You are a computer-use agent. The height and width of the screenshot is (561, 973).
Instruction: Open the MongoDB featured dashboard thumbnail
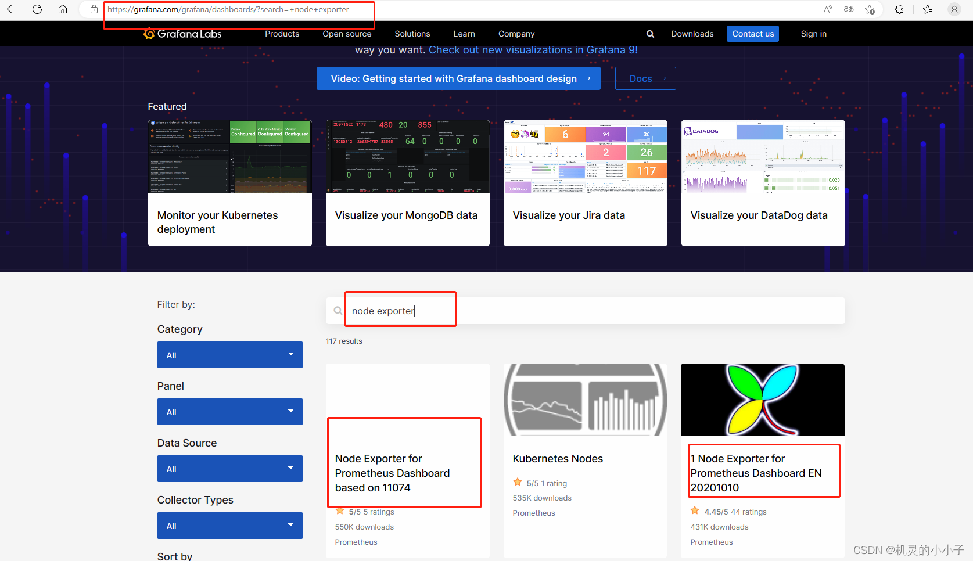click(408, 157)
